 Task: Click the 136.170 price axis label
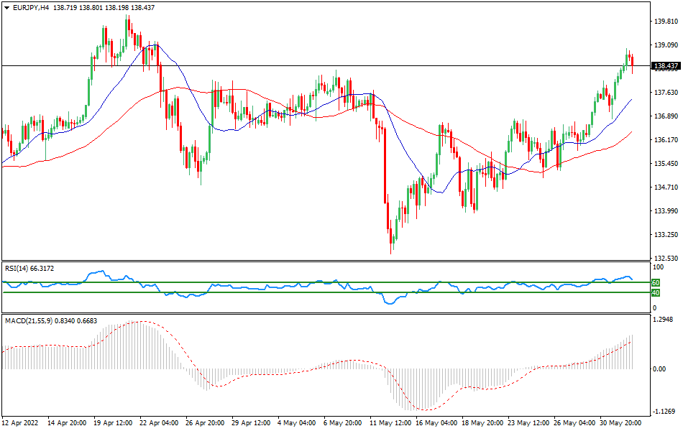coord(666,139)
